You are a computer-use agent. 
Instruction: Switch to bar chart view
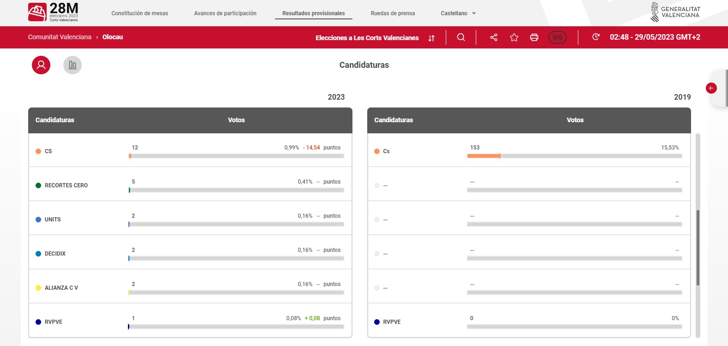coord(73,65)
